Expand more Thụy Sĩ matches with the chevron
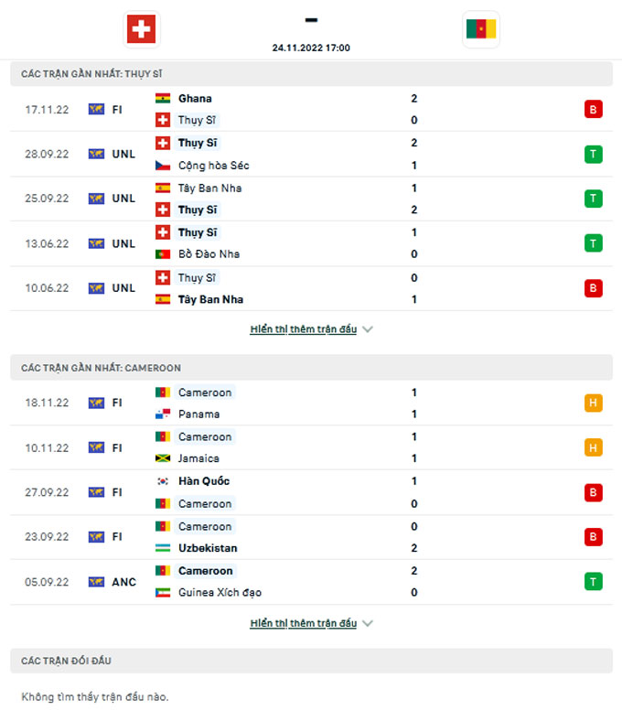622x721 pixels. pos(368,329)
